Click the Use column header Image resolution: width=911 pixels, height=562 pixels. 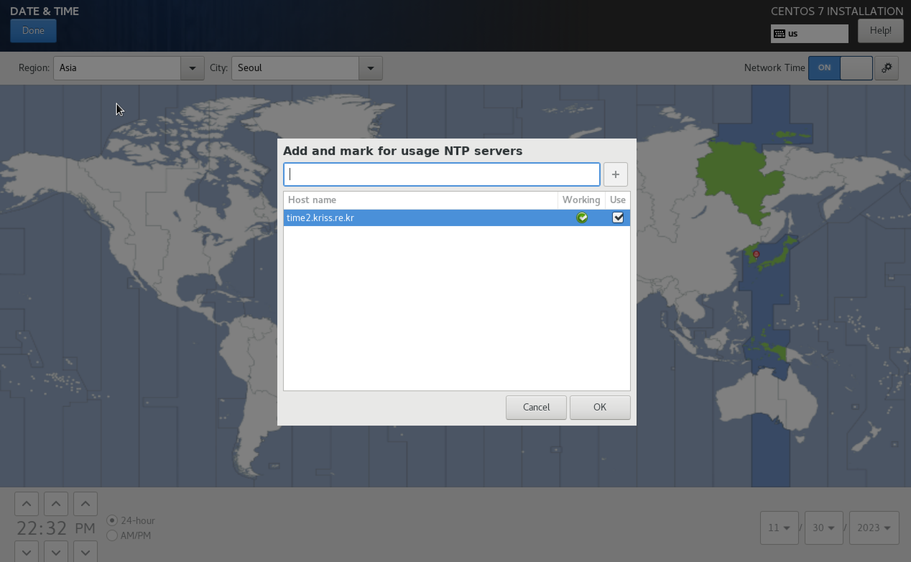point(618,200)
